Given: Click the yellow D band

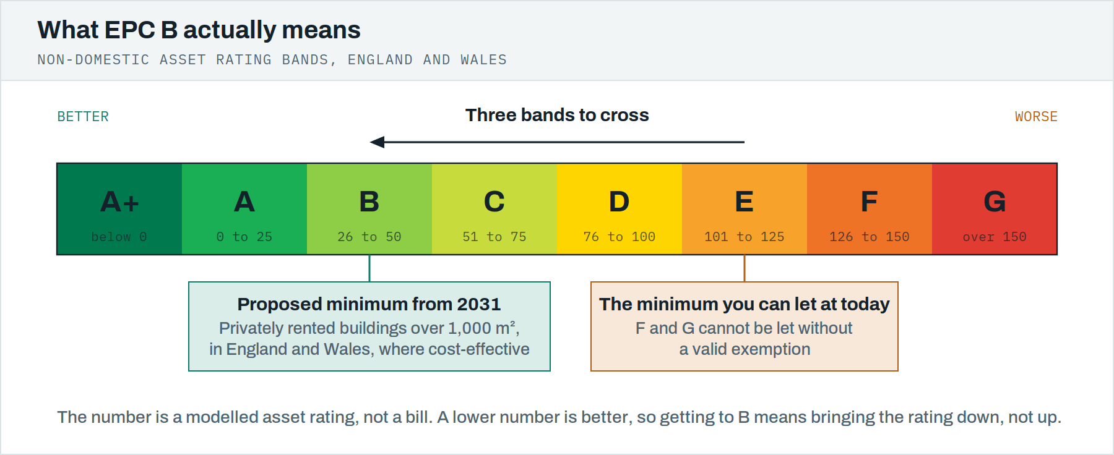Looking at the screenshot, I should (x=620, y=209).
